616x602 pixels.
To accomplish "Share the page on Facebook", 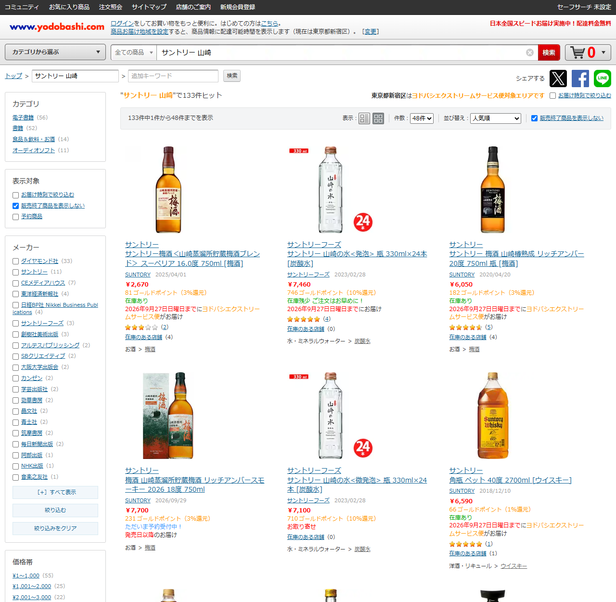I will click(x=580, y=79).
